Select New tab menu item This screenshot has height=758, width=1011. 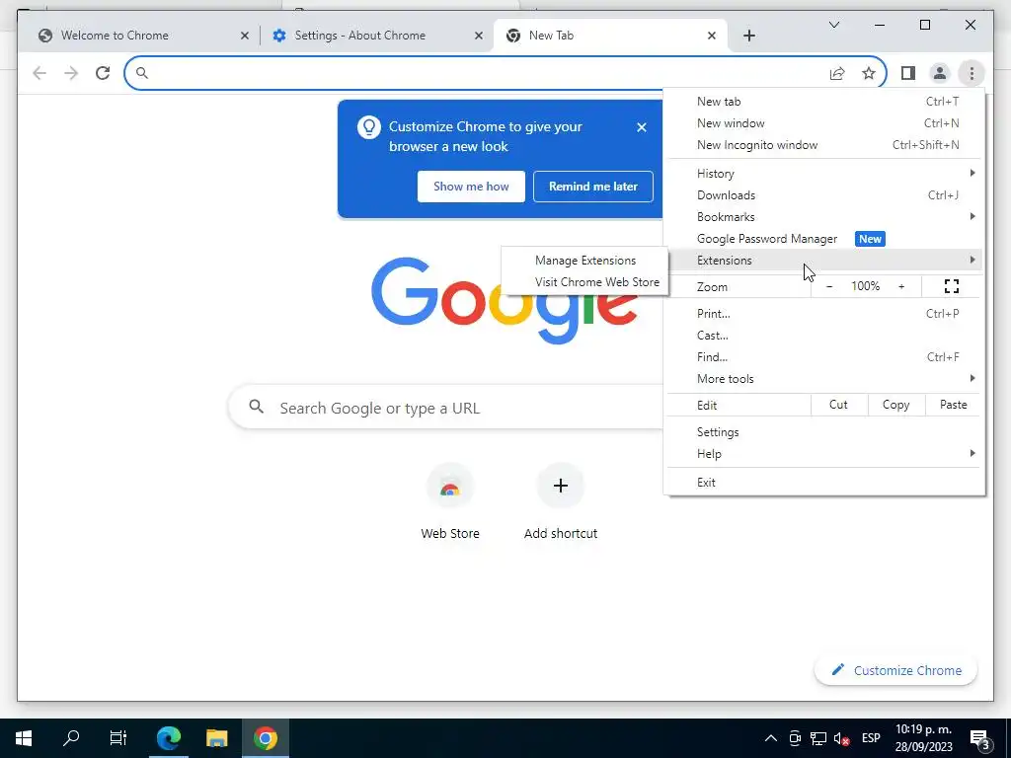click(x=824, y=102)
